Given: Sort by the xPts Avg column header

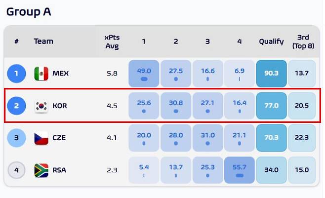Looking at the screenshot, I should coord(112,41).
